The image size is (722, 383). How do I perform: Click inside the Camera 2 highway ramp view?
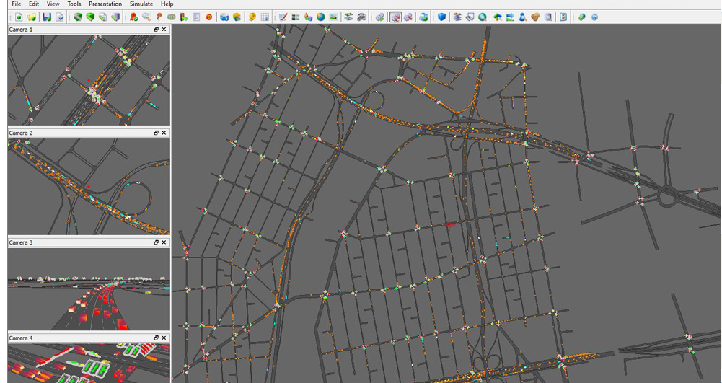(x=89, y=186)
